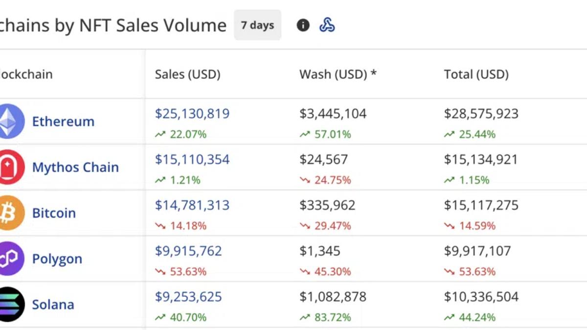Viewport: 587px width, 330px height.
Task: Click the Ethereum logo icon
Action: coord(9,121)
